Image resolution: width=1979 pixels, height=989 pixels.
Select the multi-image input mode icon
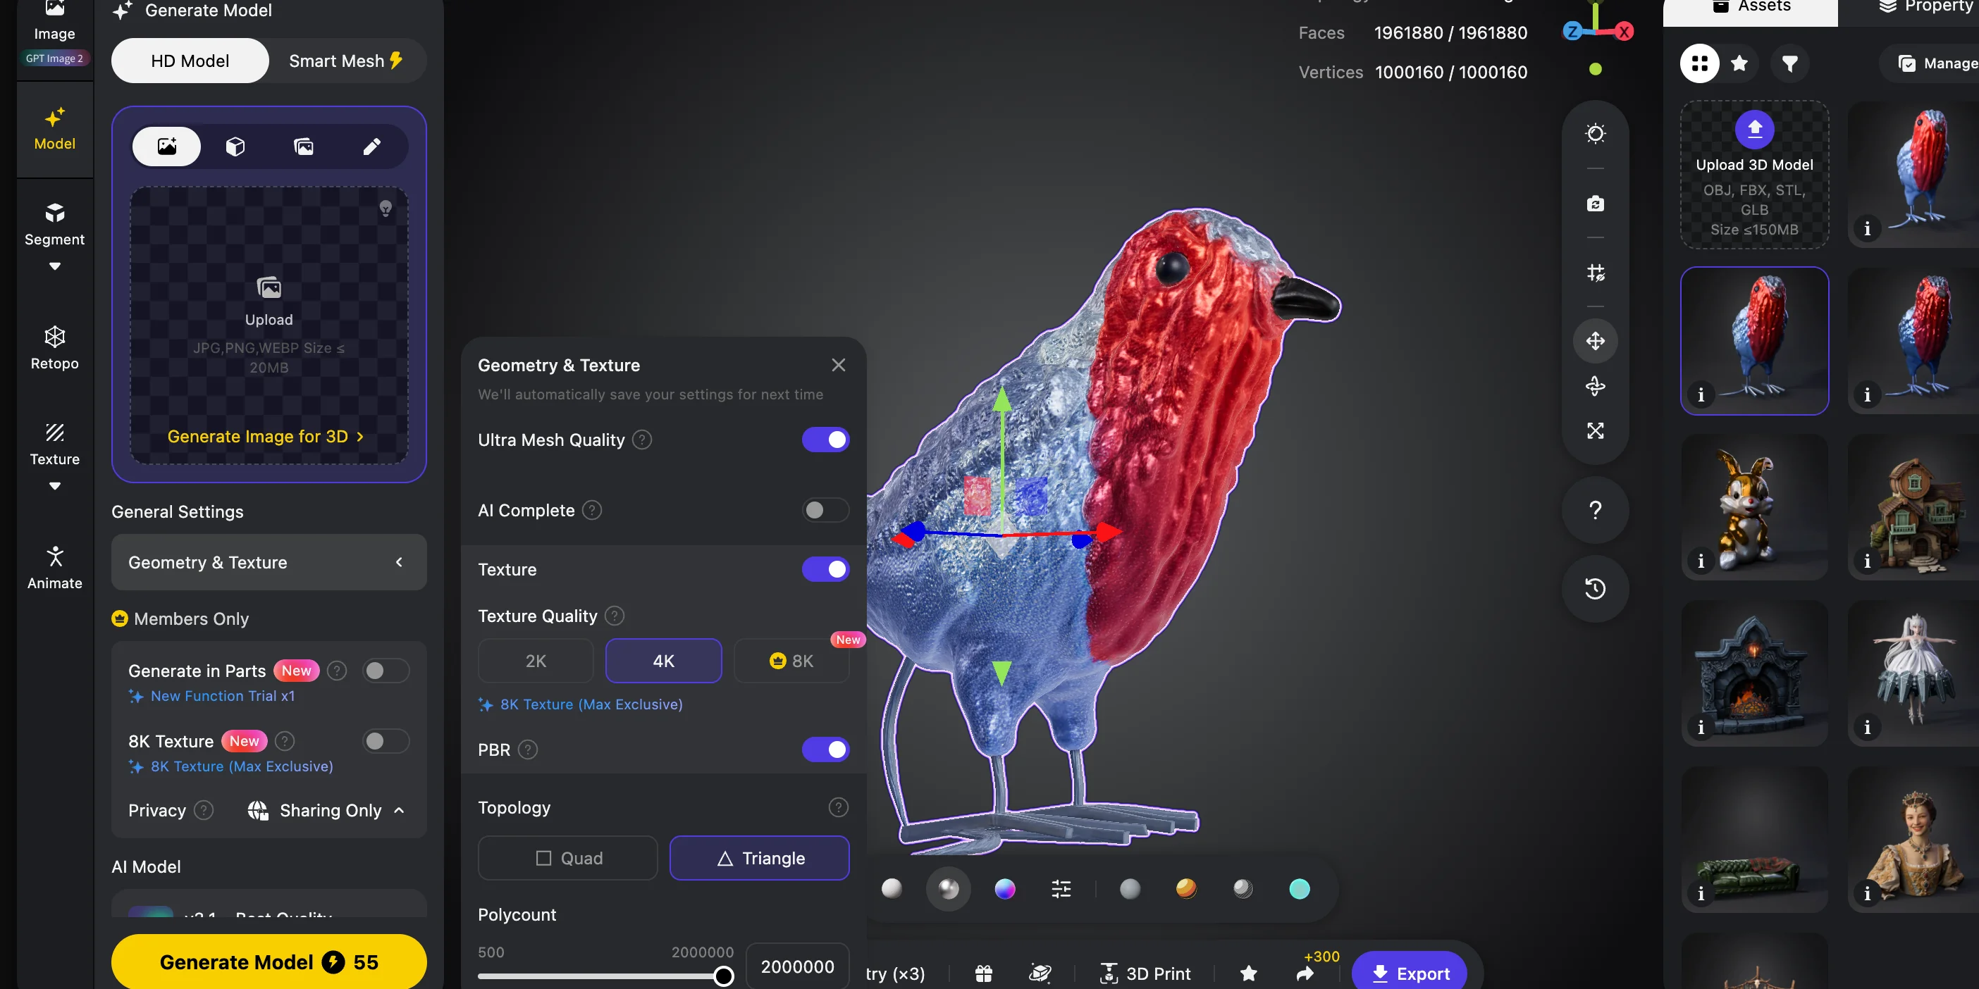pos(304,146)
